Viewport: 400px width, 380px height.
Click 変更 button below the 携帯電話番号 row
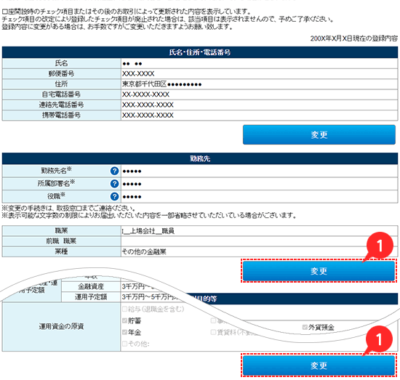tap(319, 134)
